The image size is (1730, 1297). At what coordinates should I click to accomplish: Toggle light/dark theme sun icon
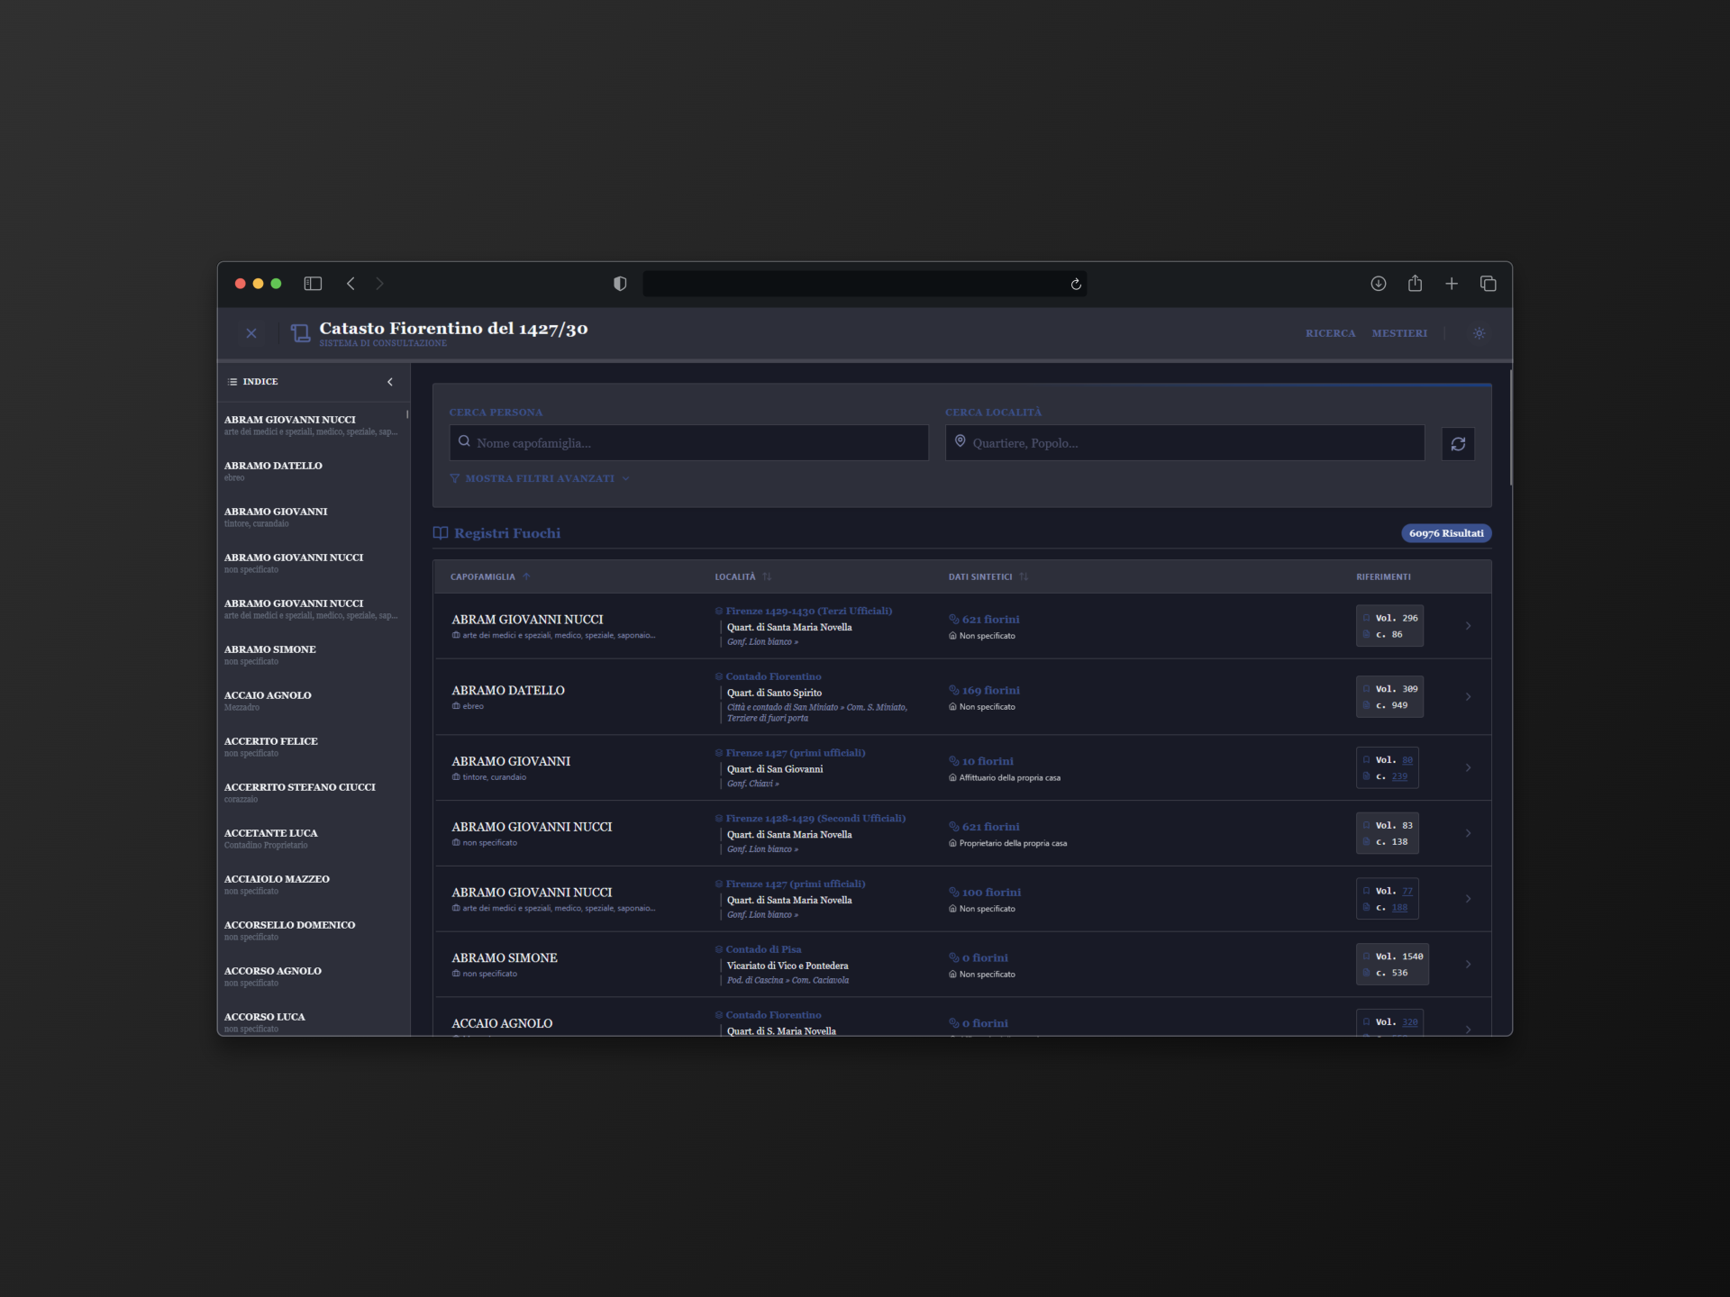tap(1479, 333)
